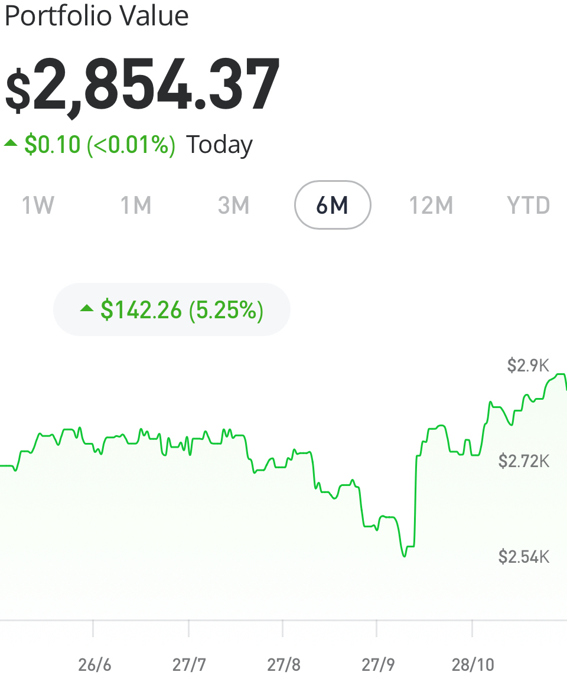This screenshot has width=567, height=698.
Task: Click the Today label
Action: [219, 145]
